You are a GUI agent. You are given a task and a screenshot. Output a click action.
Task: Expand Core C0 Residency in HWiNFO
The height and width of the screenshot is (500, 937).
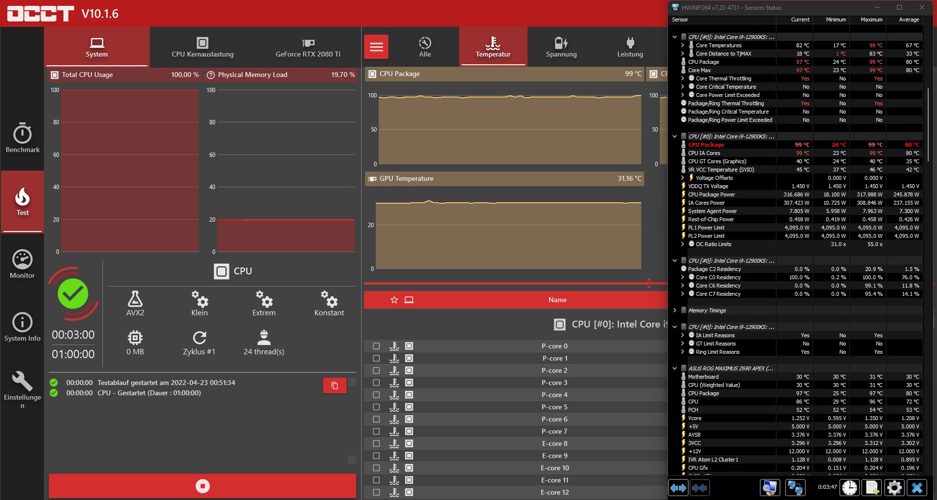coord(682,277)
